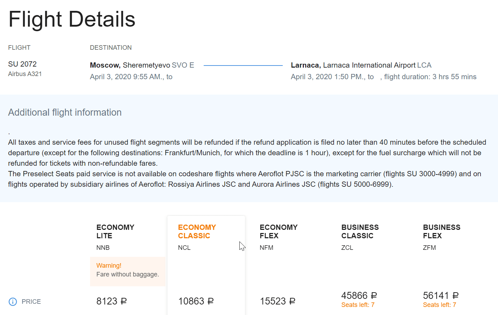This screenshot has height=315, width=498.
Task: Select the Economy Flex NFM fare card
Action: (x=279, y=231)
